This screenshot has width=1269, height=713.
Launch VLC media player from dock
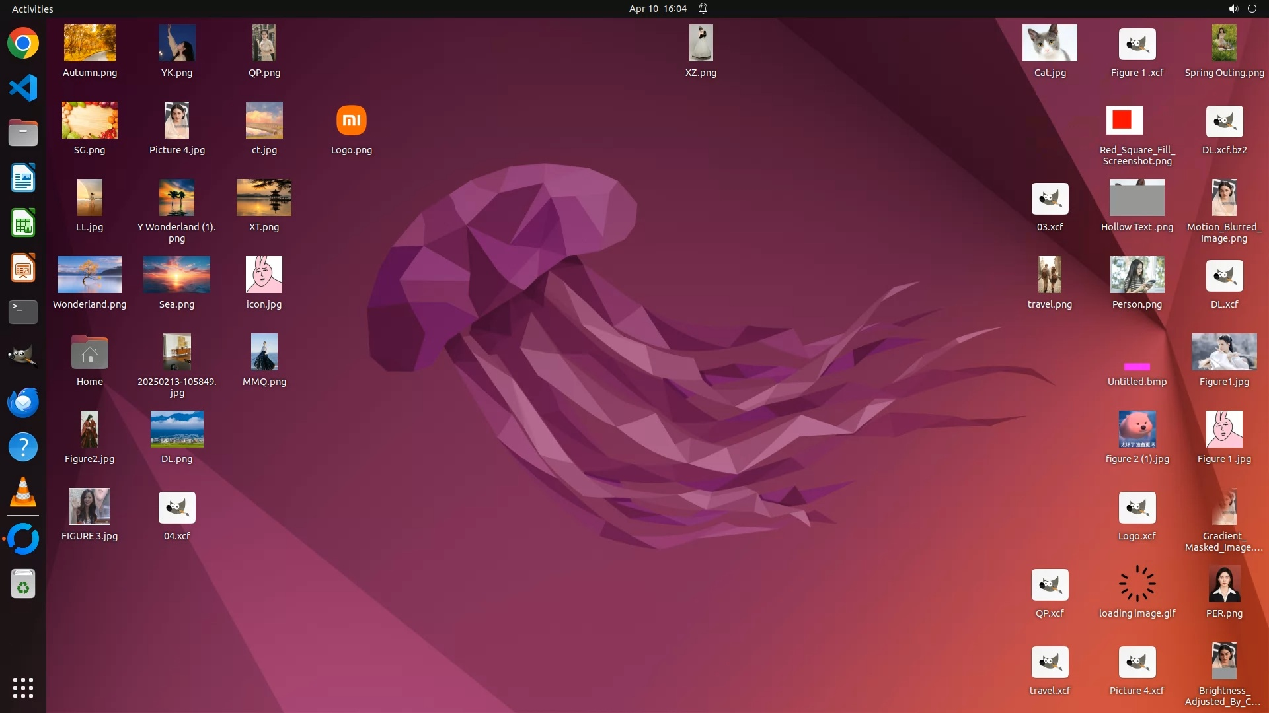pyautogui.click(x=23, y=492)
